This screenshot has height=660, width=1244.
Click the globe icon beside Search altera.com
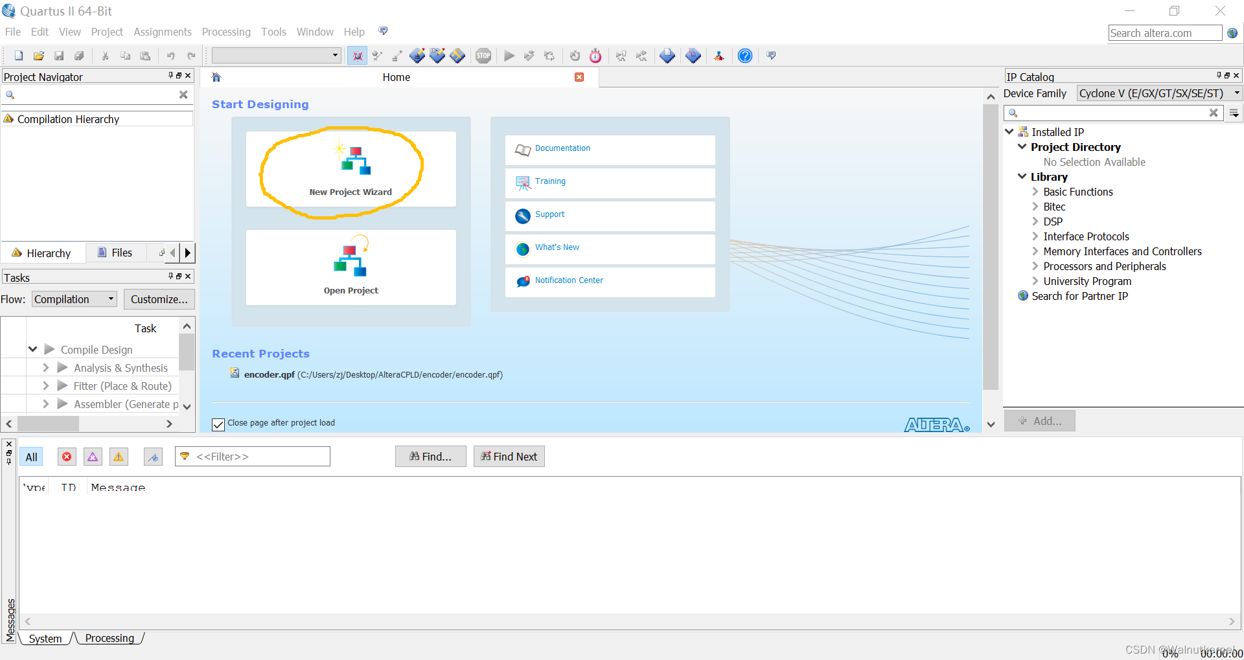1232,33
